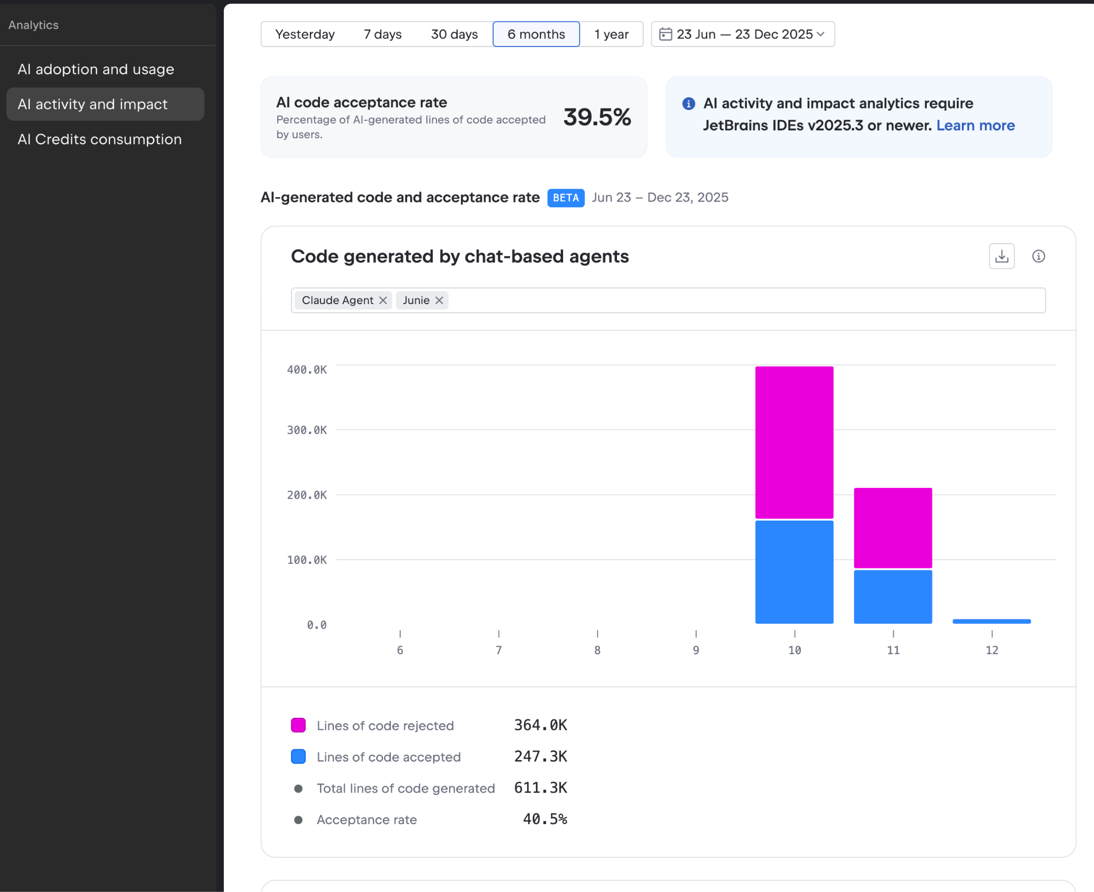
Task: Click the month 10 rejected magenta bar
Action: click(794, 442)
